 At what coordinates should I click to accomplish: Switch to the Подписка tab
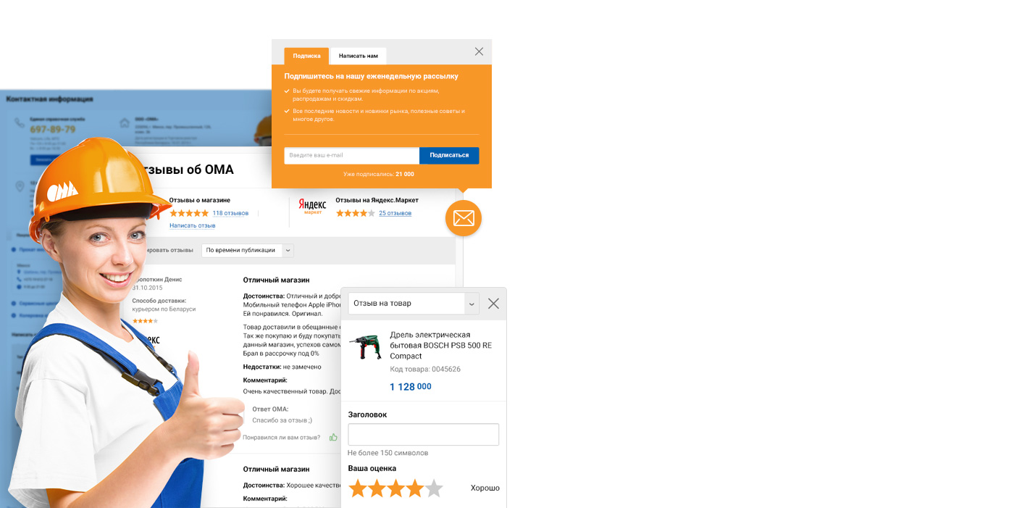coord(306,56)
